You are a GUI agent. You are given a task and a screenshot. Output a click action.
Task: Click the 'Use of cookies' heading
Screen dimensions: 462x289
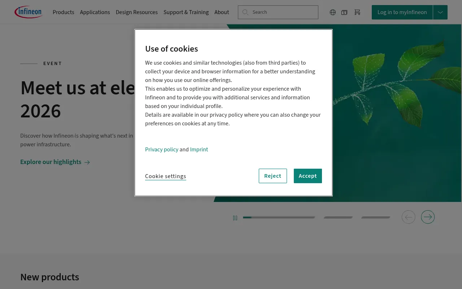pos(171,49)
